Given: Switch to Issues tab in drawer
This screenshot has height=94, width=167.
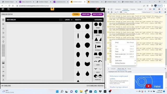Looking at the screenshot, I should [129, 69].
